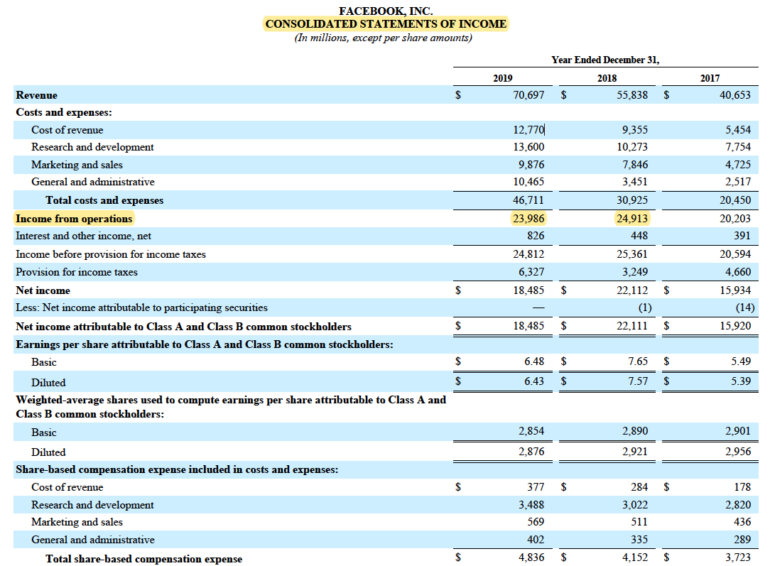Select highlighted 2018 operating income 24,913

click(x=632, y=218)
